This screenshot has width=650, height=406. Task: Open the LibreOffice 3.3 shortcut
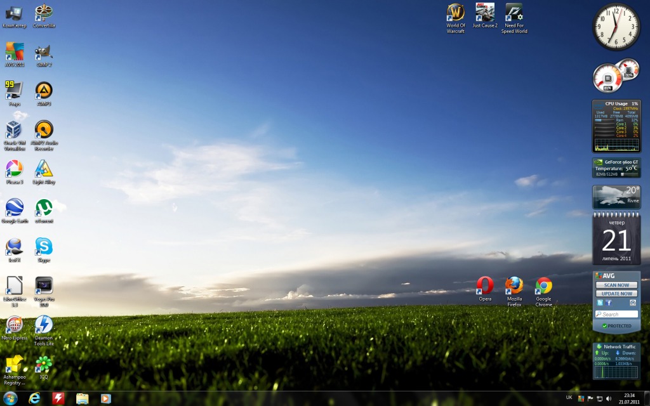coord(14,292)
